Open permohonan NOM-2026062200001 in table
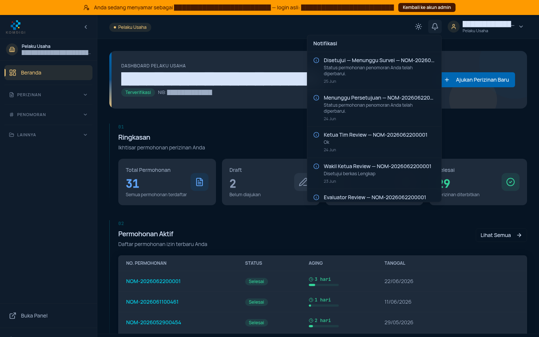The width and height of the screenshot is (539, 337). pyautogui.click(x=153, y=281)
